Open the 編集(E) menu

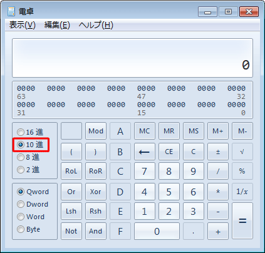point(57,25)
